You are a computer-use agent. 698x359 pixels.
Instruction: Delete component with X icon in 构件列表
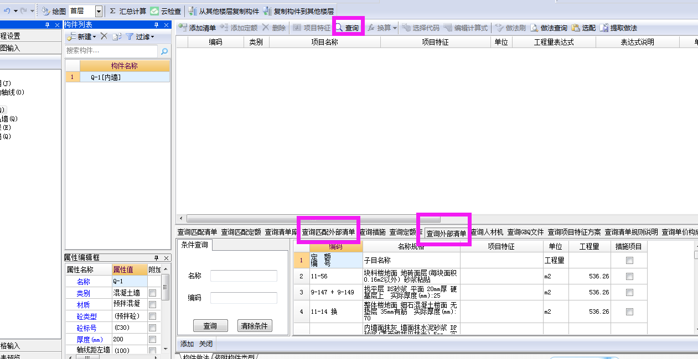[x=103, y=36]
